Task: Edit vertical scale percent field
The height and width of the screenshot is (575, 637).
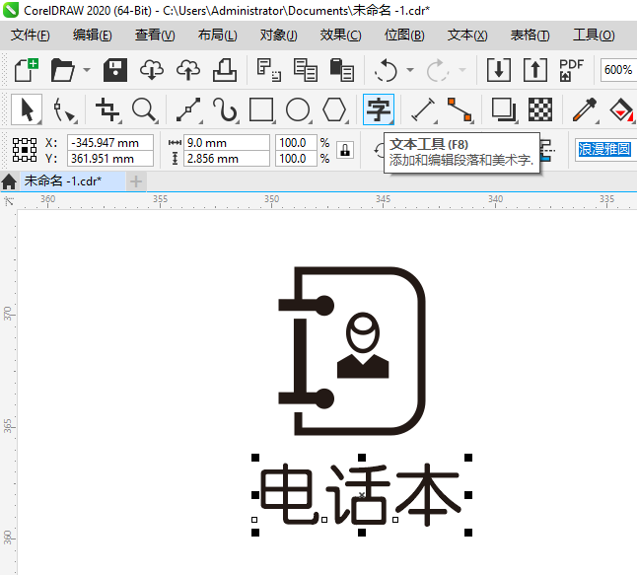Action: (x=296, y=159)
